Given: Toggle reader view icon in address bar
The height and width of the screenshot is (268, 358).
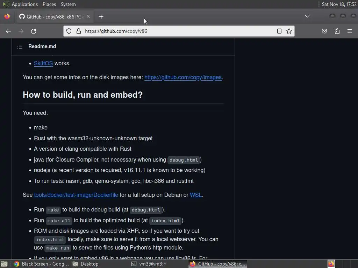Looking at the screenshot, I should (279, 31).
